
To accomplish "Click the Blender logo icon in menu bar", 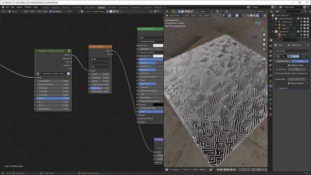I will (x=3, y=7).
